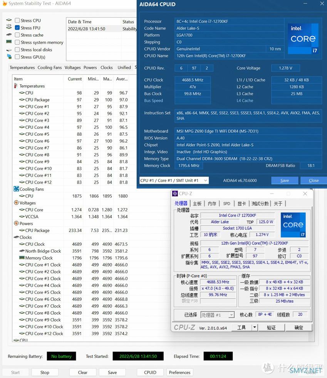Click the Stress local disks drive icon

point(9,50)
